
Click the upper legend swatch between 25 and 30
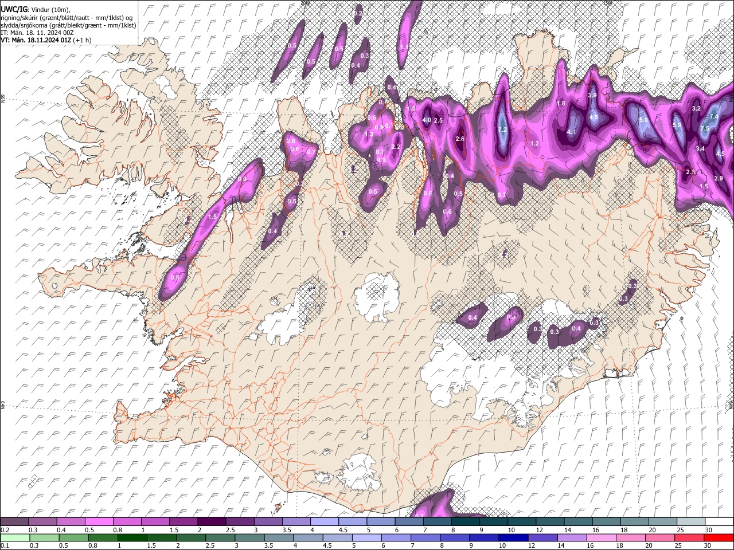[x=690, y=521]
